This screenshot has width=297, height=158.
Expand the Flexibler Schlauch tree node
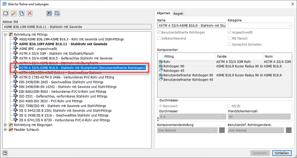[x=5, y=130]
